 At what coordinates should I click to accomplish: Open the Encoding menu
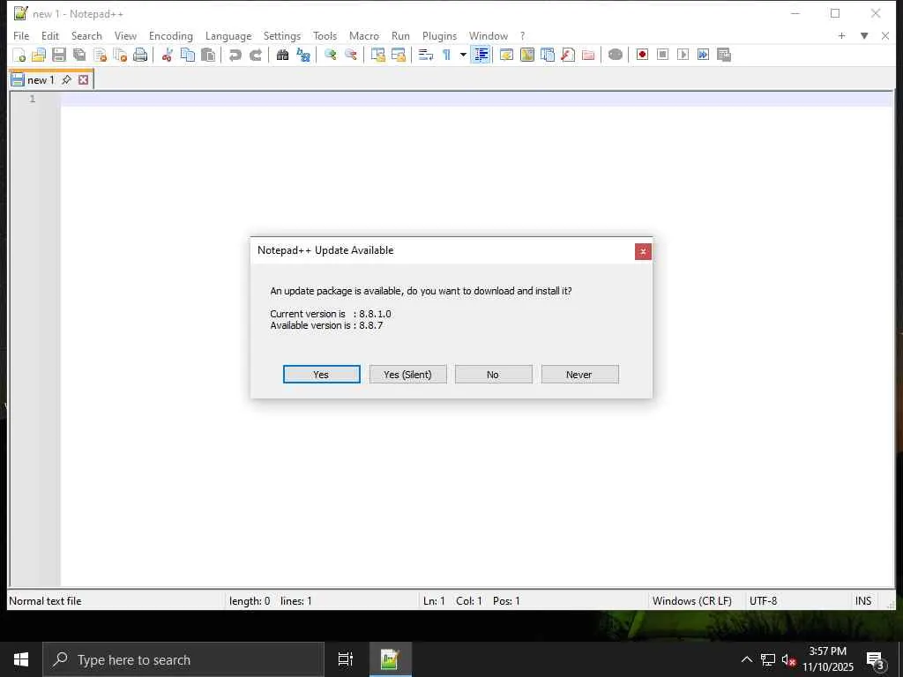(x=170, y=35)
